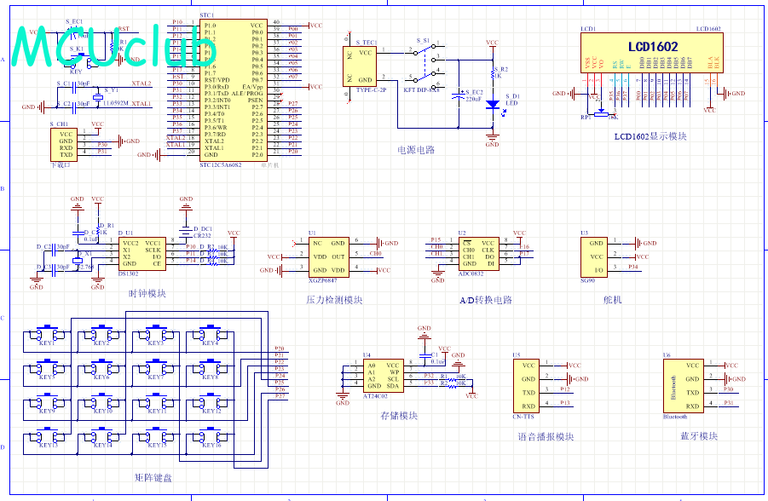Image resolution: width=768 pixels, height=501 pixels.
Task: Click the XGZP6847 pressure sensor chip
Action: [329, 256]
